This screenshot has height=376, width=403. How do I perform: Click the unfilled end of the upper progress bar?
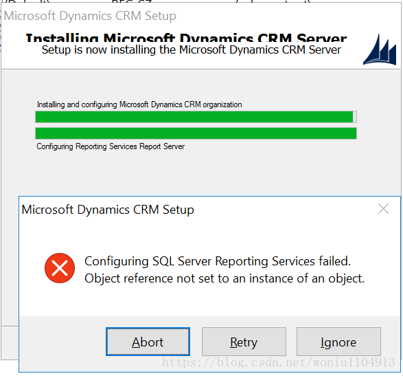[355, 117]
